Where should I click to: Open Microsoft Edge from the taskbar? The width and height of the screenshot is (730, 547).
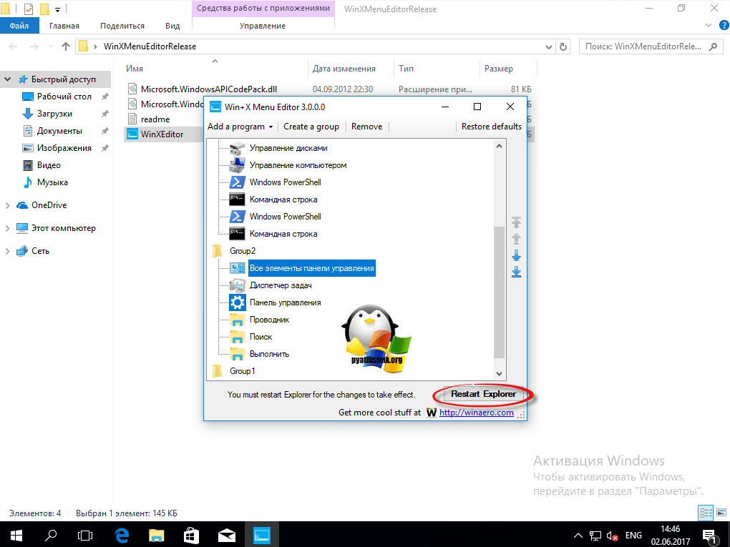tap(122, 534)
